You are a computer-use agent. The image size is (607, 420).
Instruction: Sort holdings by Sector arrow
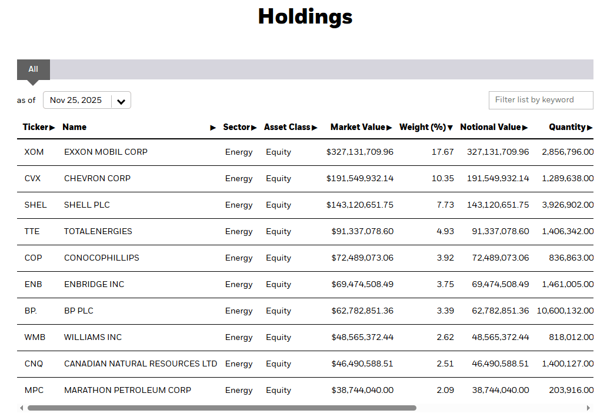point(254,128)
